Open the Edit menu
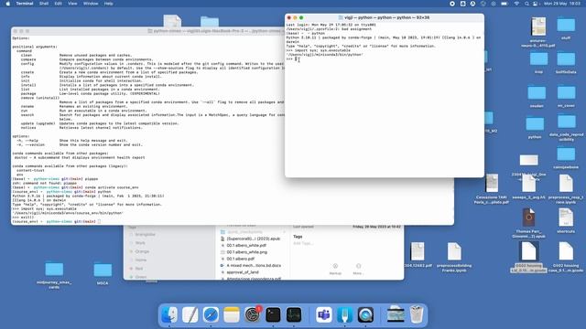 58,4
